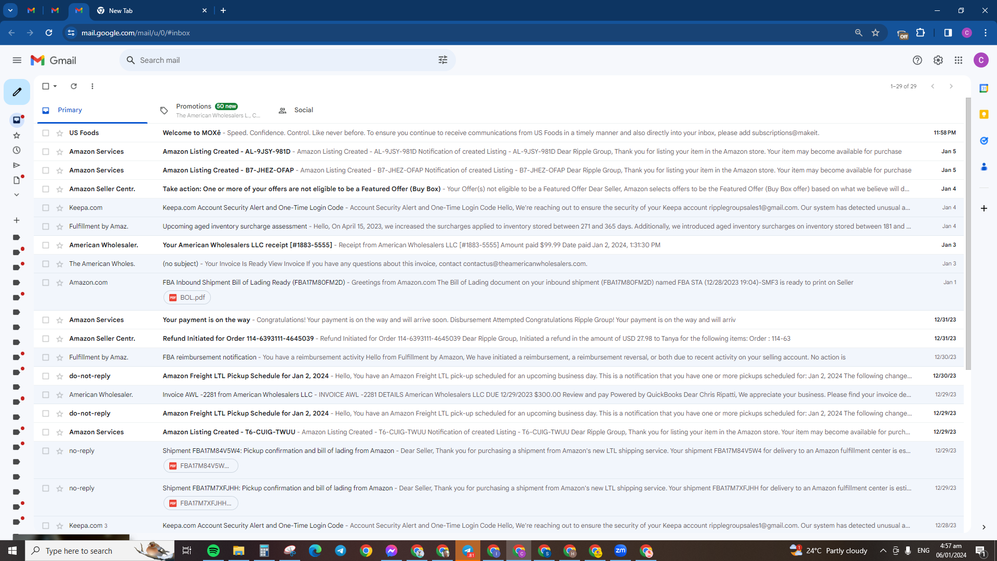Select the (no subject) email checkbox
This screenshot has height=561, width=997.
coord(46,264)
